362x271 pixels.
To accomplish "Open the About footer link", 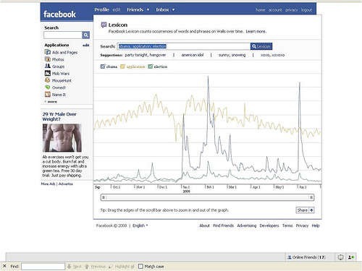I will [x=204, y=225].
